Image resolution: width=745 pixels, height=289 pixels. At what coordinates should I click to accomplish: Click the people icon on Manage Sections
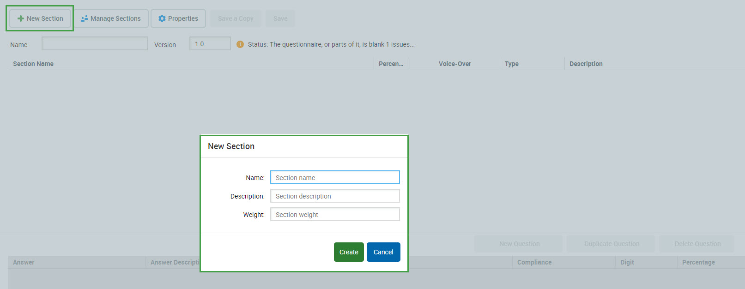84,18
